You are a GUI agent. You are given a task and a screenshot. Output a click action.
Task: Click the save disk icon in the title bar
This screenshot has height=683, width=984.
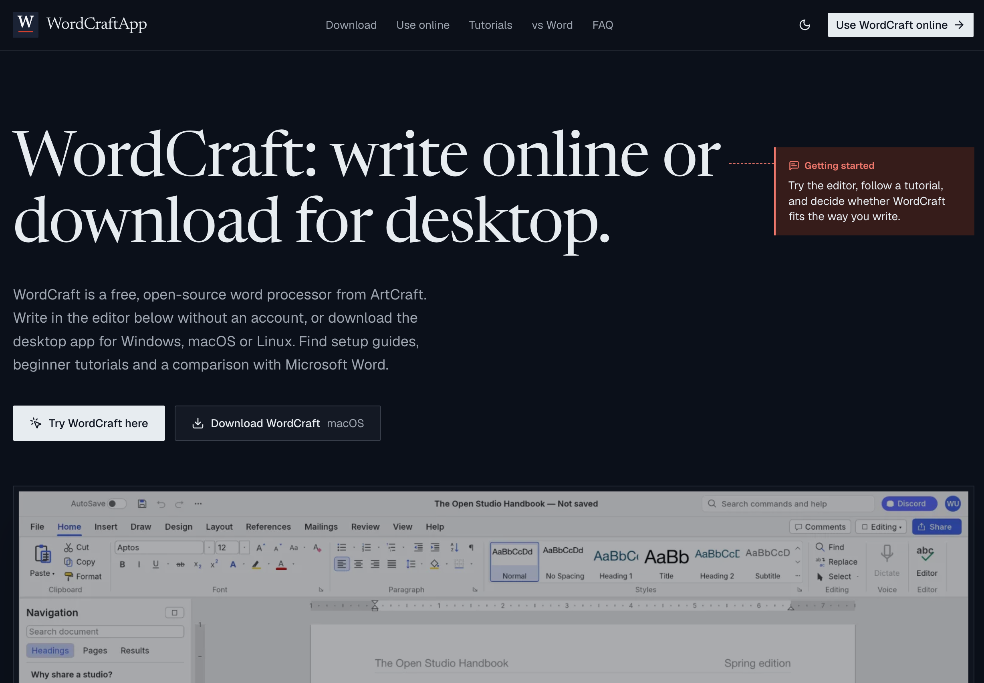pyautogui.click(x=142, y=504)
